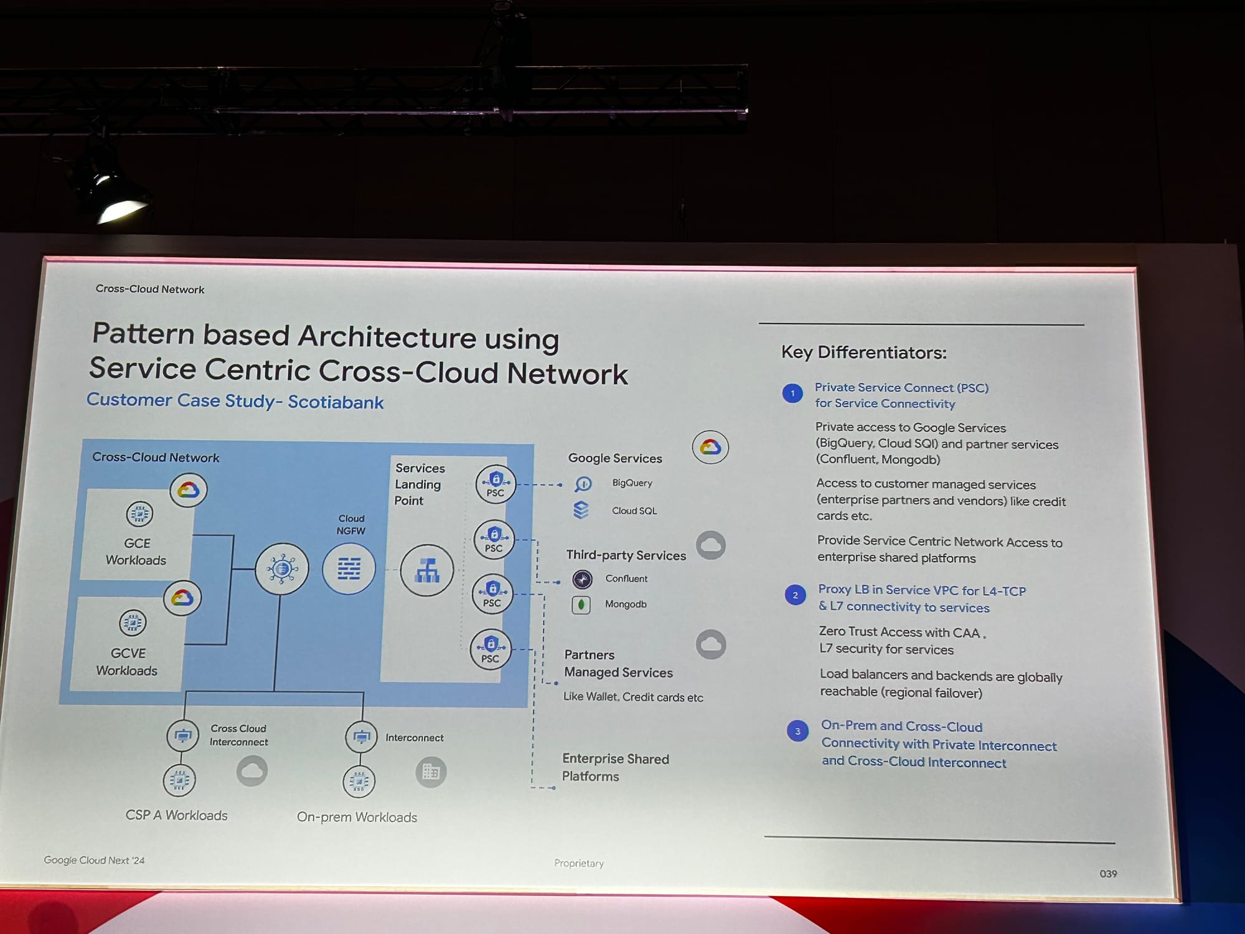Click the Cross Cloud Interconnect monitor icon
The image size is (1245, 934).
click(x=182, y=735)
